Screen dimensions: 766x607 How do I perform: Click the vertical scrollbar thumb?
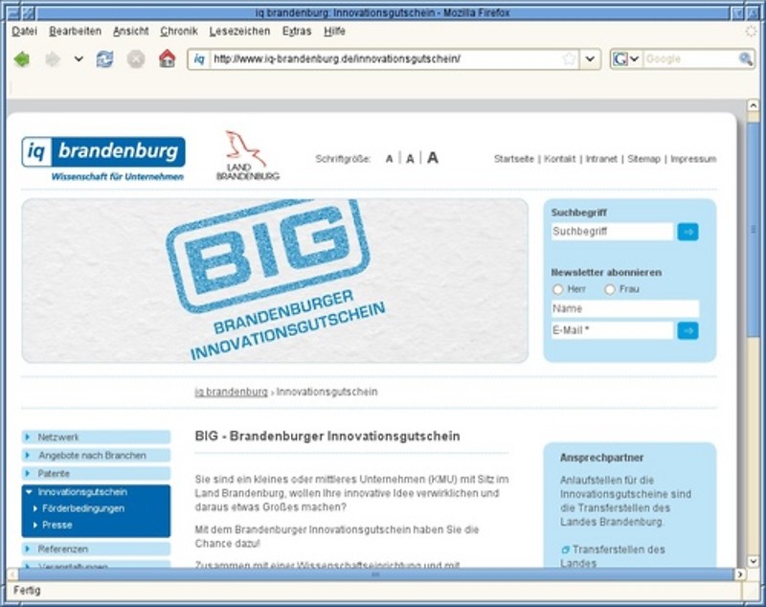[x=753, y=230]
